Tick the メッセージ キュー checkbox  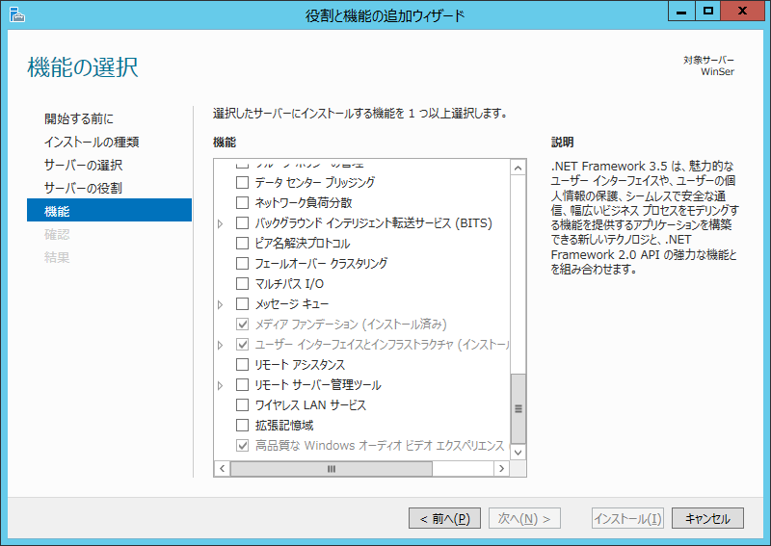pos(243,303)
